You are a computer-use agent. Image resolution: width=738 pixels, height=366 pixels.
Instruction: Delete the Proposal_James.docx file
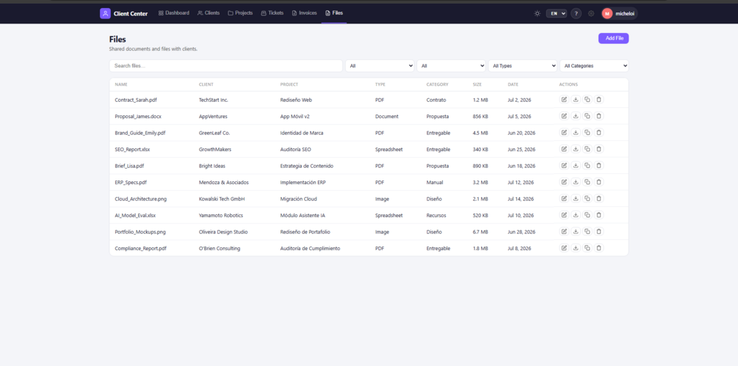tap(598, 116)
